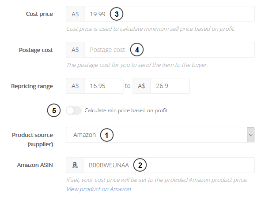This screenshot has height=203, width=261.
Task: Click the Amazon logo icon beside ASIN field
Action: click(75, 165)
